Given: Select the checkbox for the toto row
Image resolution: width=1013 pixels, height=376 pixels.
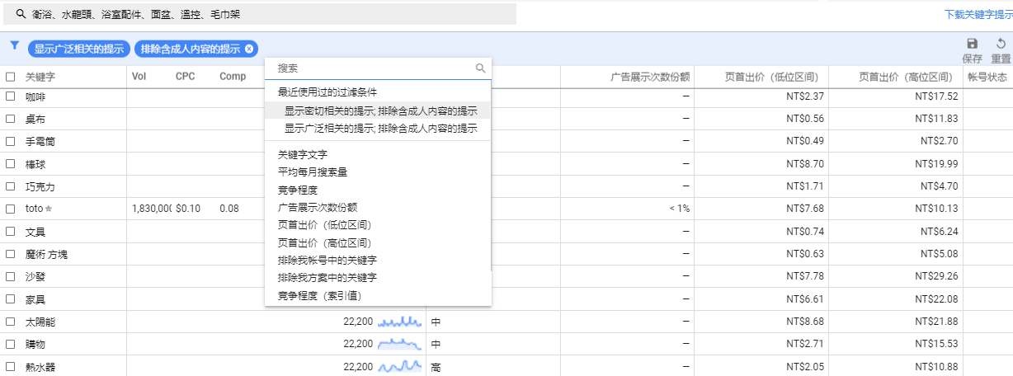Looking at the screenshot, I should (11, 209).
